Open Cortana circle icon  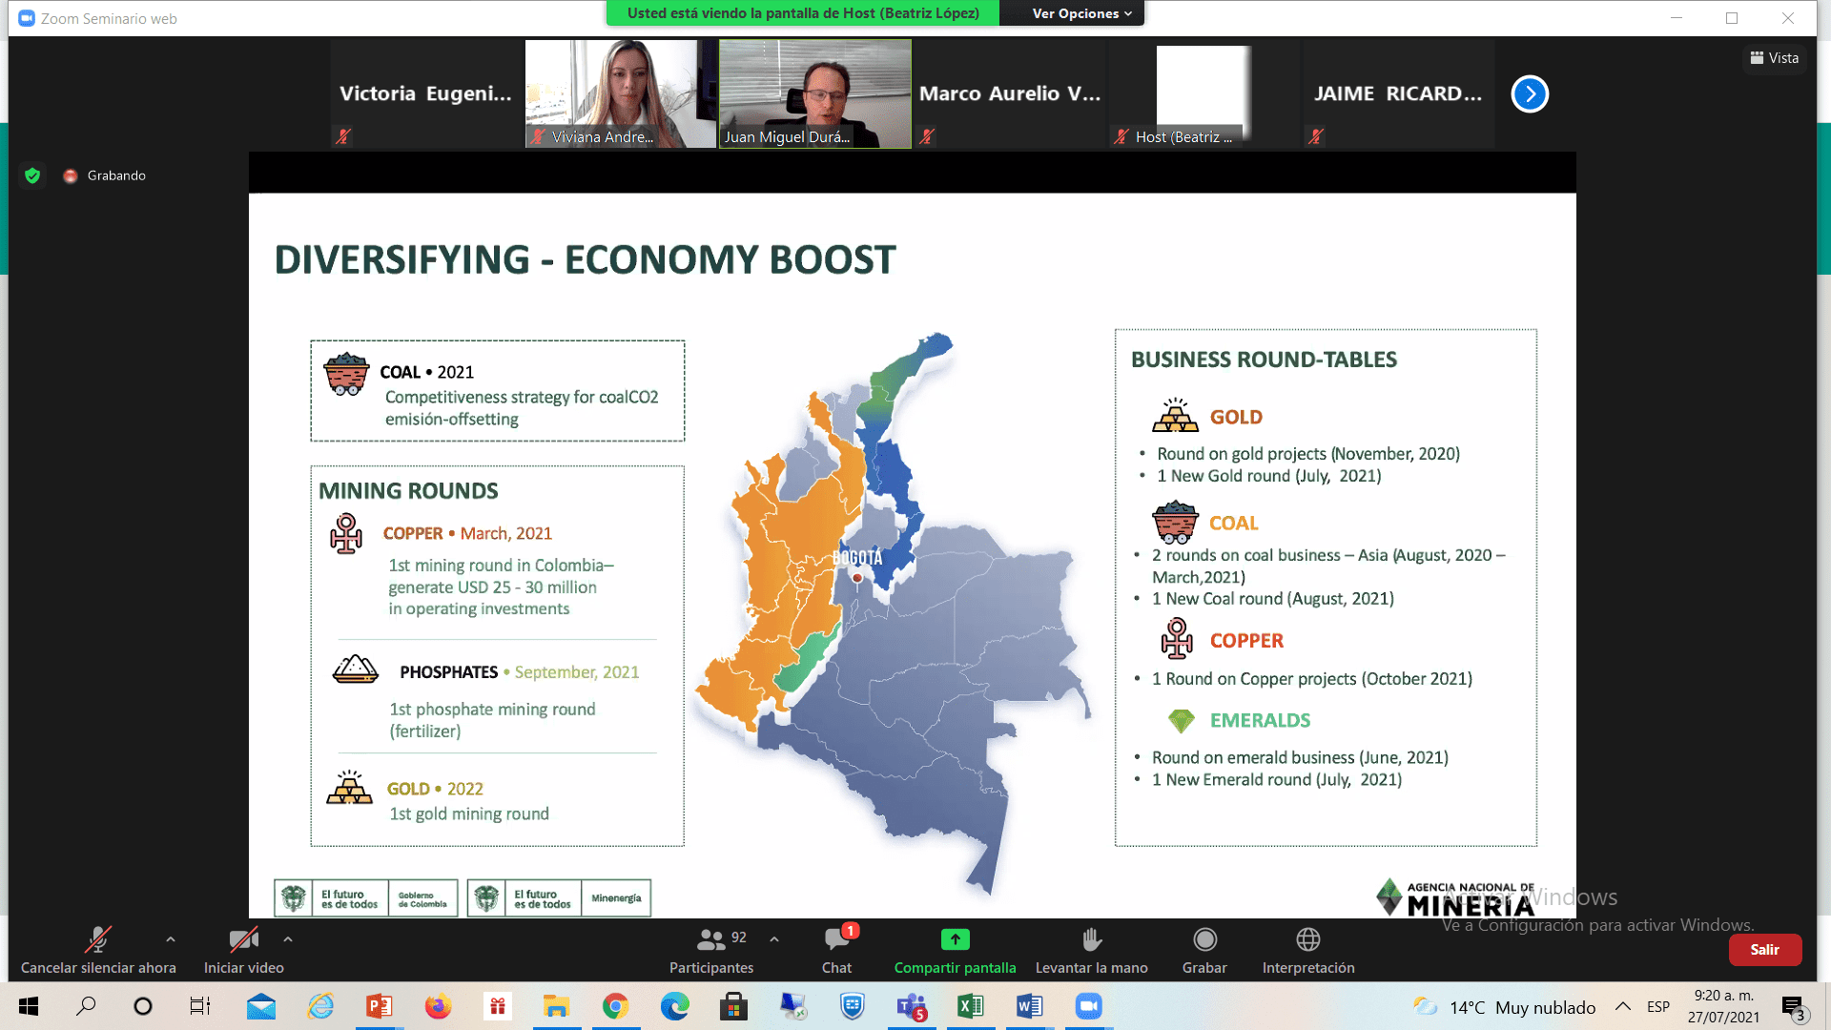click(x=143, y=1006)
